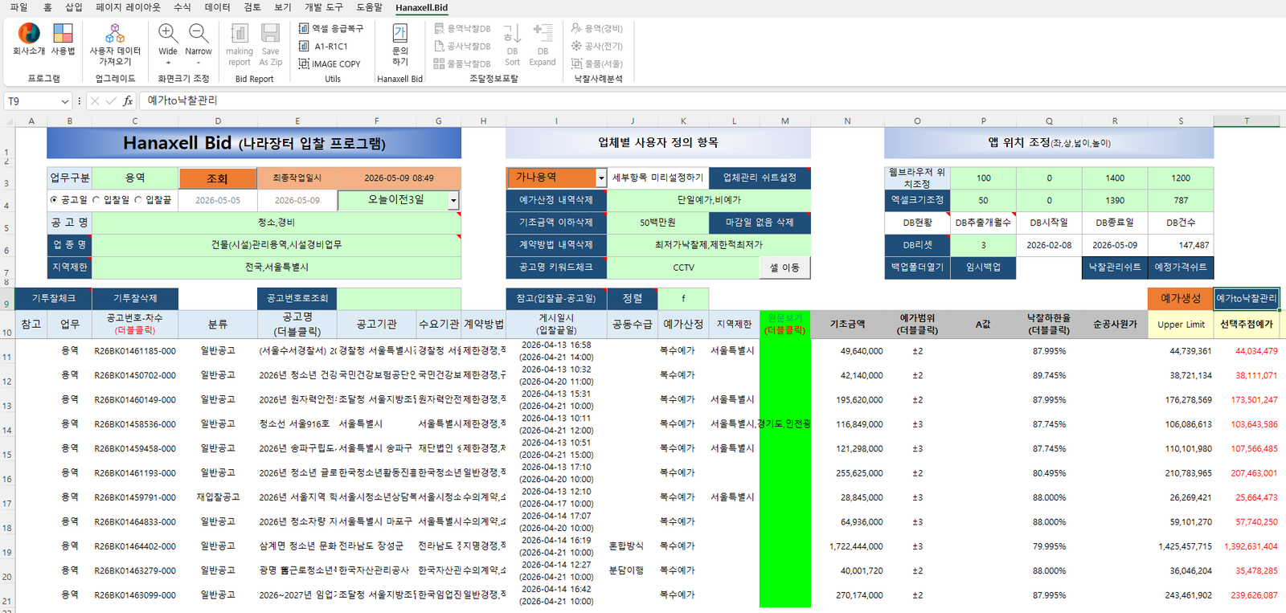Click the 예가to낙찰관리 button
The width and height of the screenshot is (1286, 613).
1247,298
